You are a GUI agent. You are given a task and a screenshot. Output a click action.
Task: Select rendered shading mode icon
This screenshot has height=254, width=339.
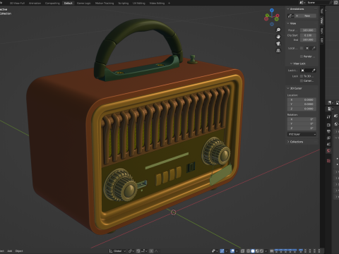261,251
